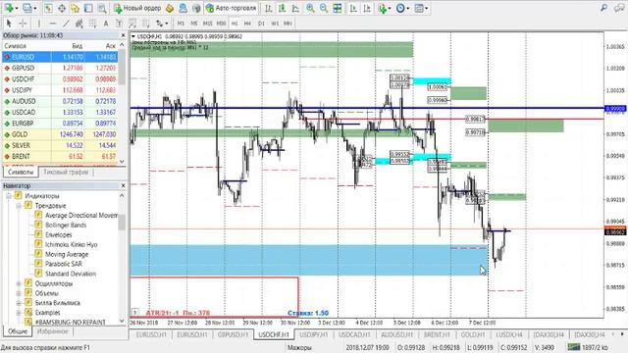Open the templates dropdown

point(421,8)
